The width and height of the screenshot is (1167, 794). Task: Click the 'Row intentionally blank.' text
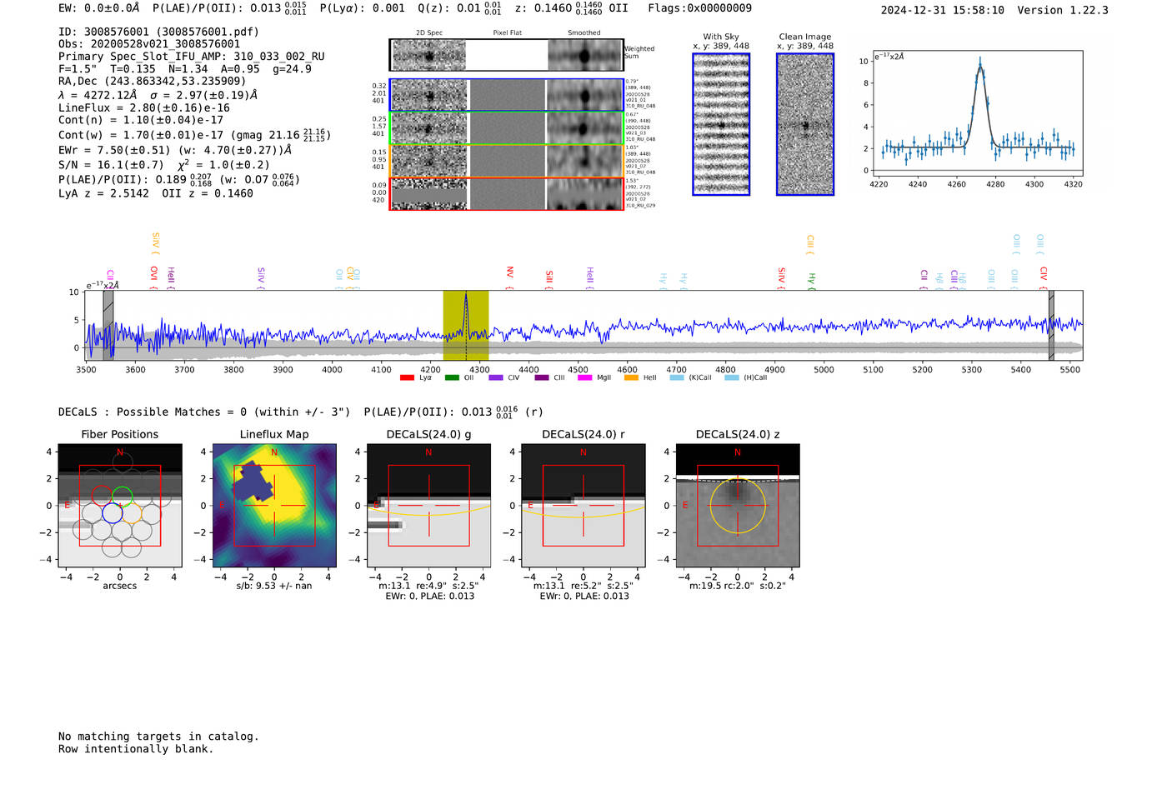(x=136, y=749)
